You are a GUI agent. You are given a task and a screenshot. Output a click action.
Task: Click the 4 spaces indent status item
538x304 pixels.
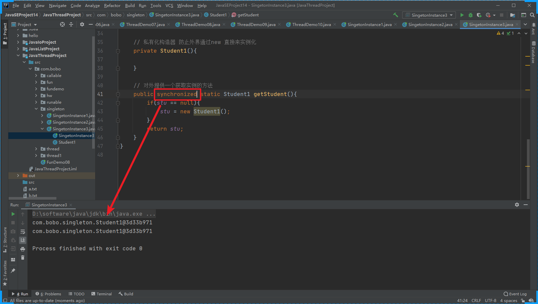pos(508,301)
